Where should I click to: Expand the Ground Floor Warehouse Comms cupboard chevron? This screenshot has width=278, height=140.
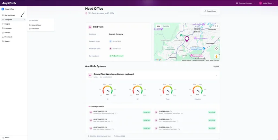[216, 75]
